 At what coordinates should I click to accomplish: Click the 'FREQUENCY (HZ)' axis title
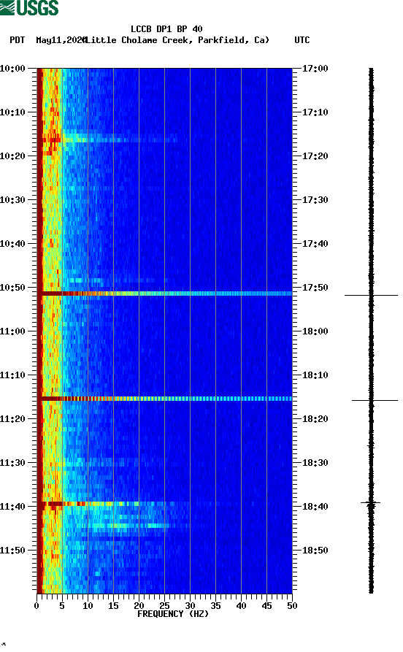click(173, 614)
